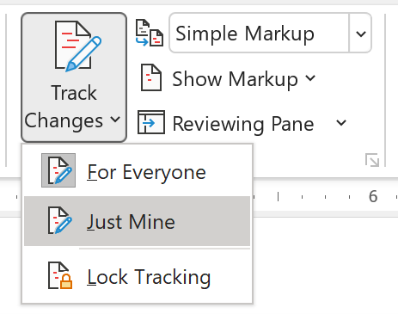Open the Tracking dialog launcher arrow

pyautogui.click(x=372, y=160)
